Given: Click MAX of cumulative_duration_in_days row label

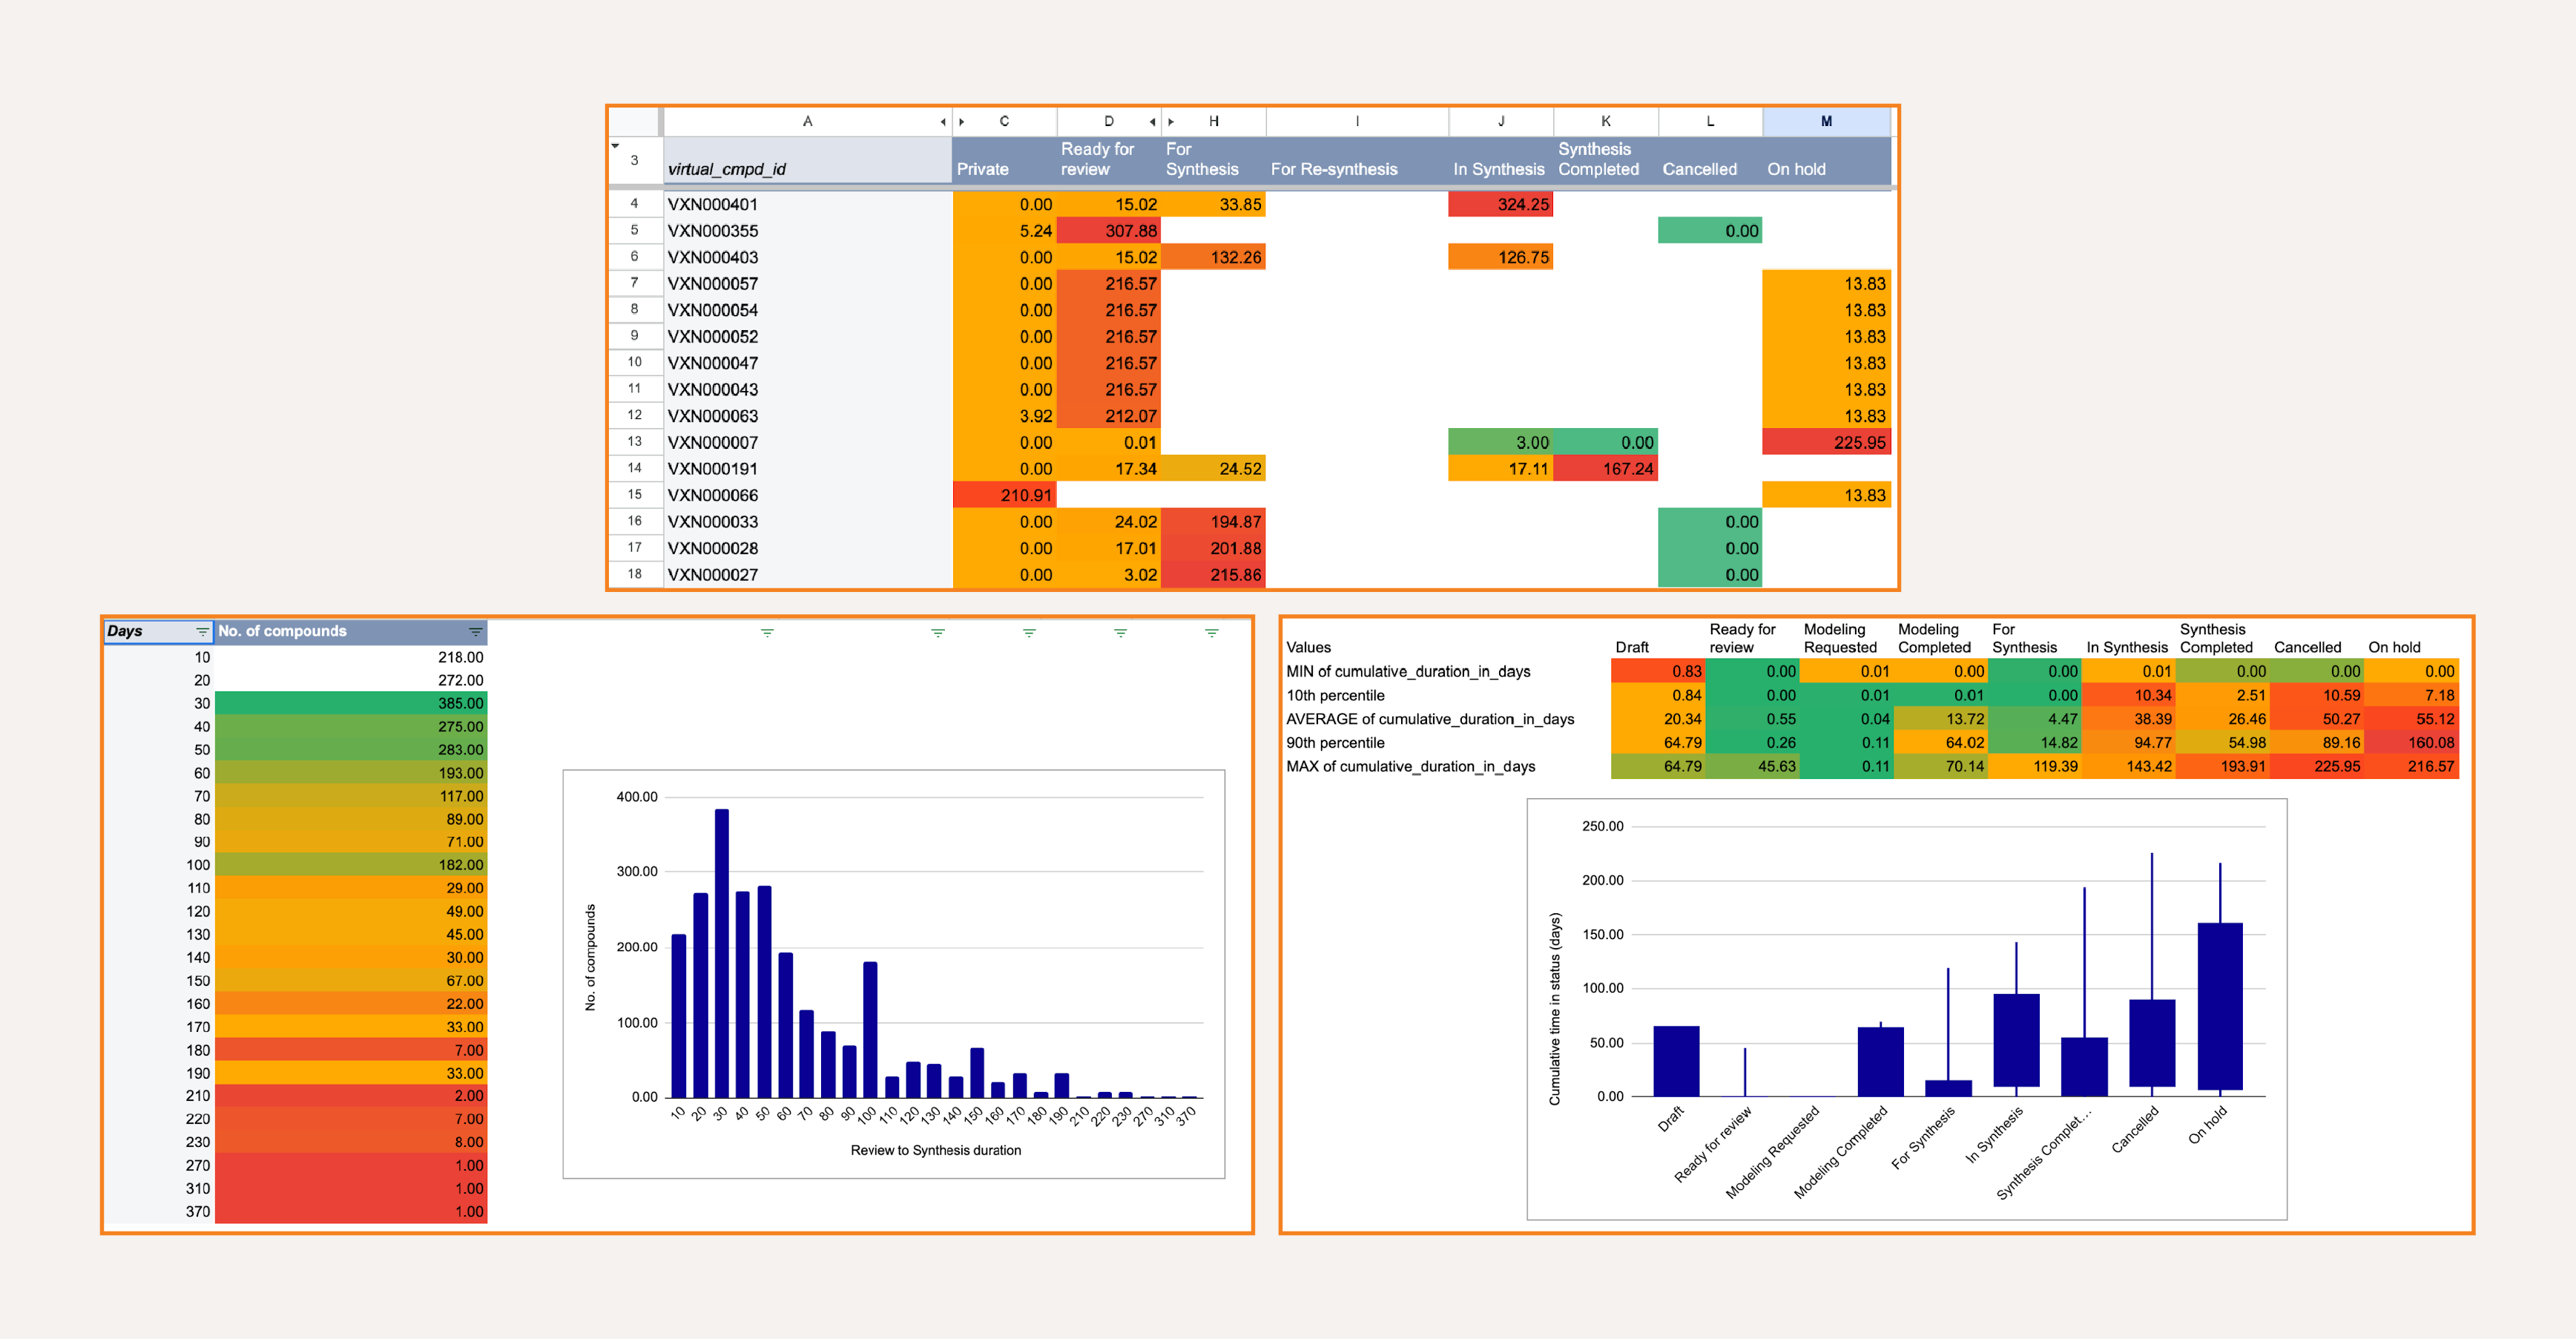Looking at the screenshot, I should (1410, 767).
